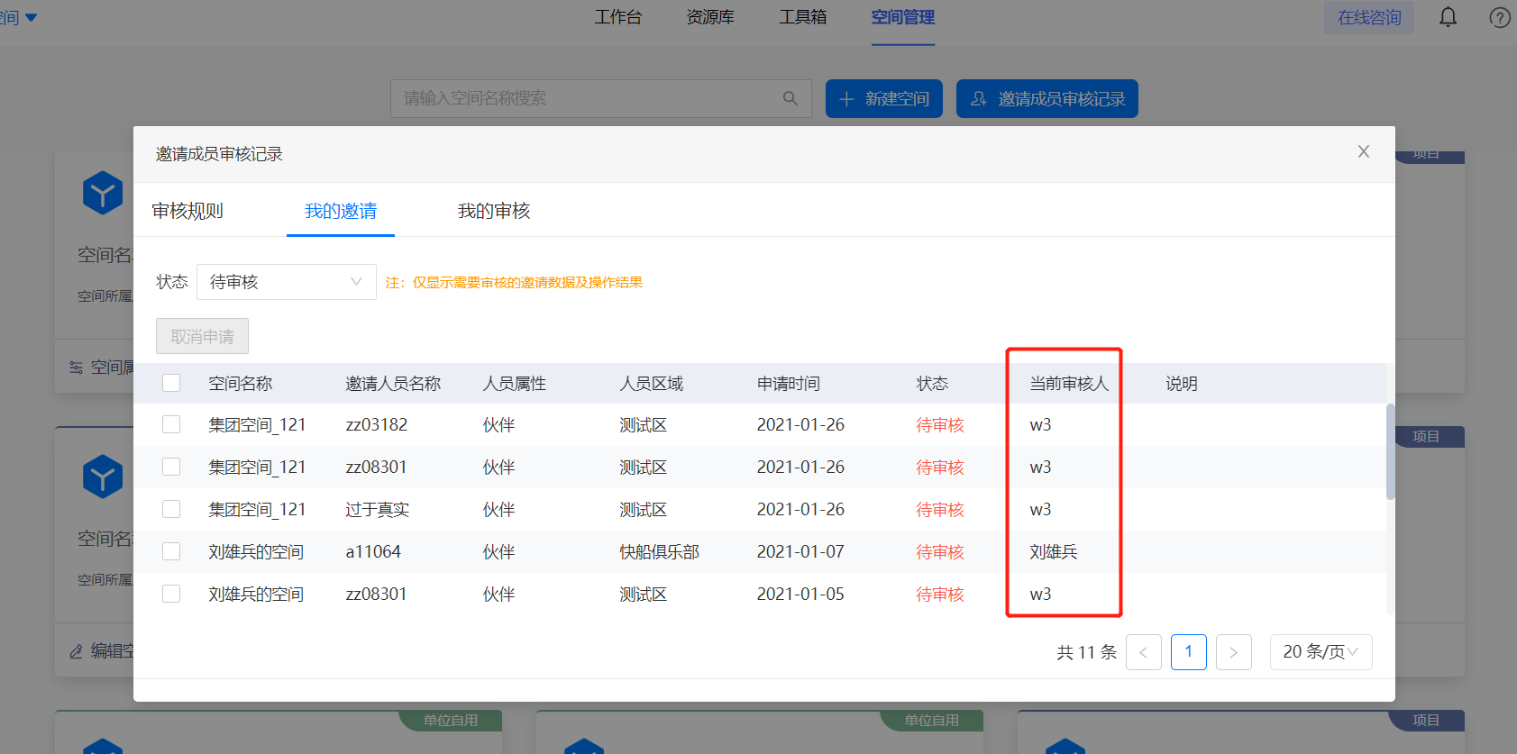Click the plus icon on 新建空间
The width and height of the screenshot is (1517, 754).
point(846,99)
